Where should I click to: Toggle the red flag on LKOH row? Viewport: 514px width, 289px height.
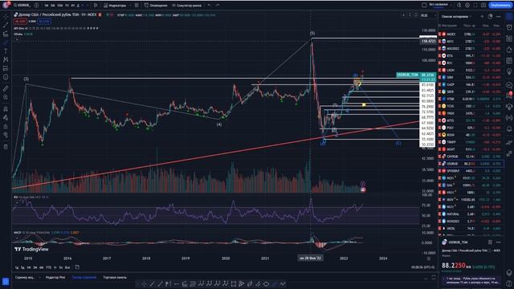pyautogui.click(x=440, y=70)
